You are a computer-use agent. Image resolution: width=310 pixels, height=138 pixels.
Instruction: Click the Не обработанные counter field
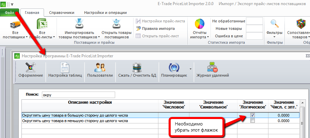tap(254, 21)
